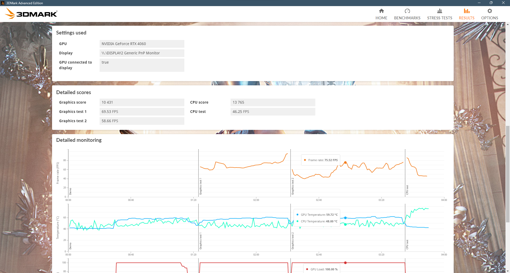510x273 pixels.
Task: Minimize the 3DMark window
Action: coord(479,3)
